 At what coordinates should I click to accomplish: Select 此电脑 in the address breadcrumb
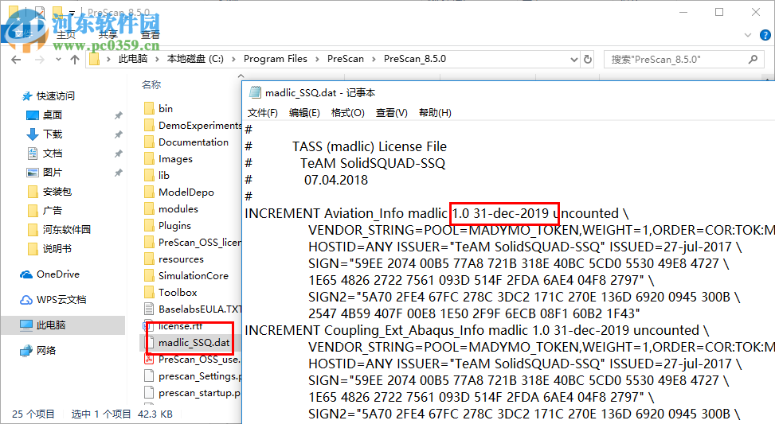[x=133, y=59]
